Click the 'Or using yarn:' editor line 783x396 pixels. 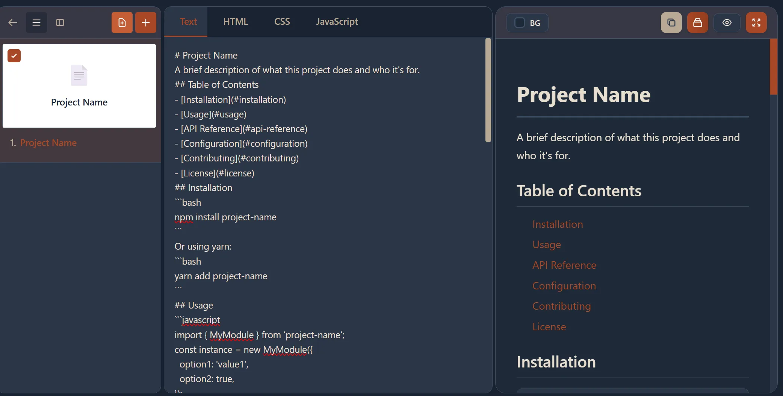tap(203, 246)
